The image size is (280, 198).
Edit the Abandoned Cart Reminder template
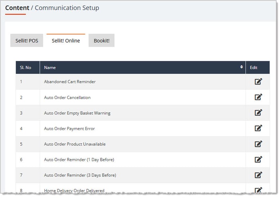[x=258, y=81]
